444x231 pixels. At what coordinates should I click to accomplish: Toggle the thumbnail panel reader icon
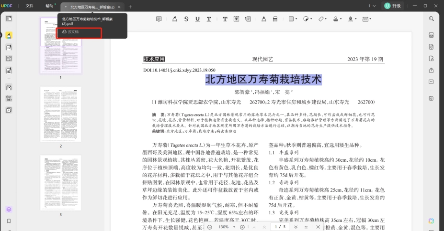click(9, 19)
